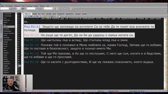This screenshot has height=94, width=168.
Task: Open the Commentaries vertical side tab
Action: 1,28
